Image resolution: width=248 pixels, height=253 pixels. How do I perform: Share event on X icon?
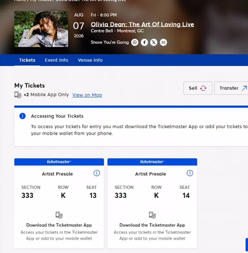[x=154, y=43]
